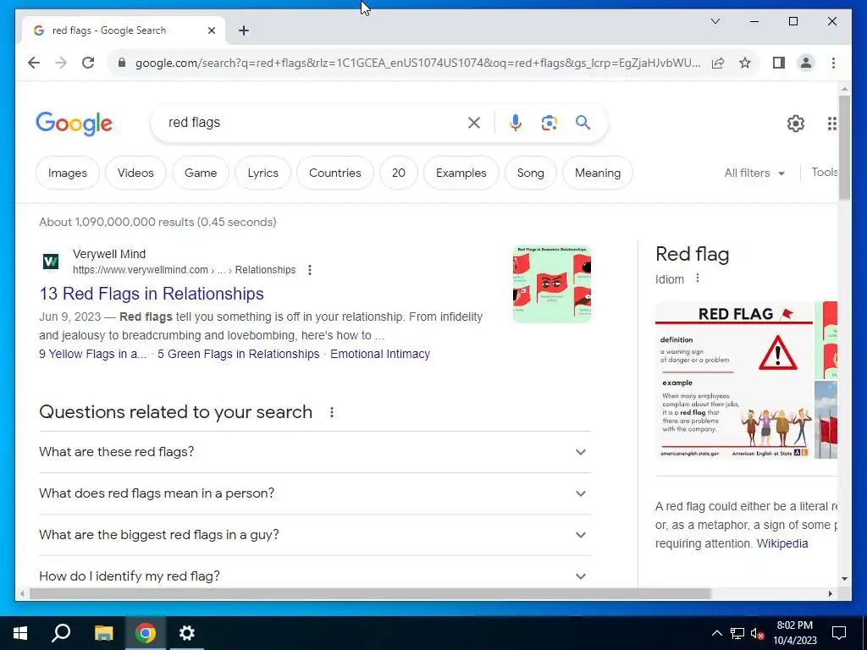Image resolution: width=867 pixels, height=650 pixels.
Task: Filter results by Videos
Action: click(135, 173)
